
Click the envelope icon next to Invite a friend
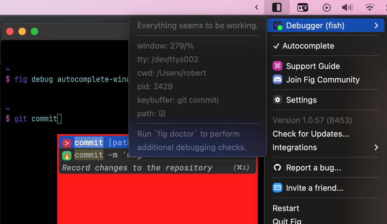click(x=277, y=188)
